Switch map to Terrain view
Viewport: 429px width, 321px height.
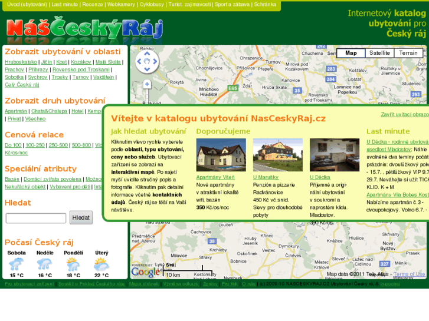click(408, 53)
